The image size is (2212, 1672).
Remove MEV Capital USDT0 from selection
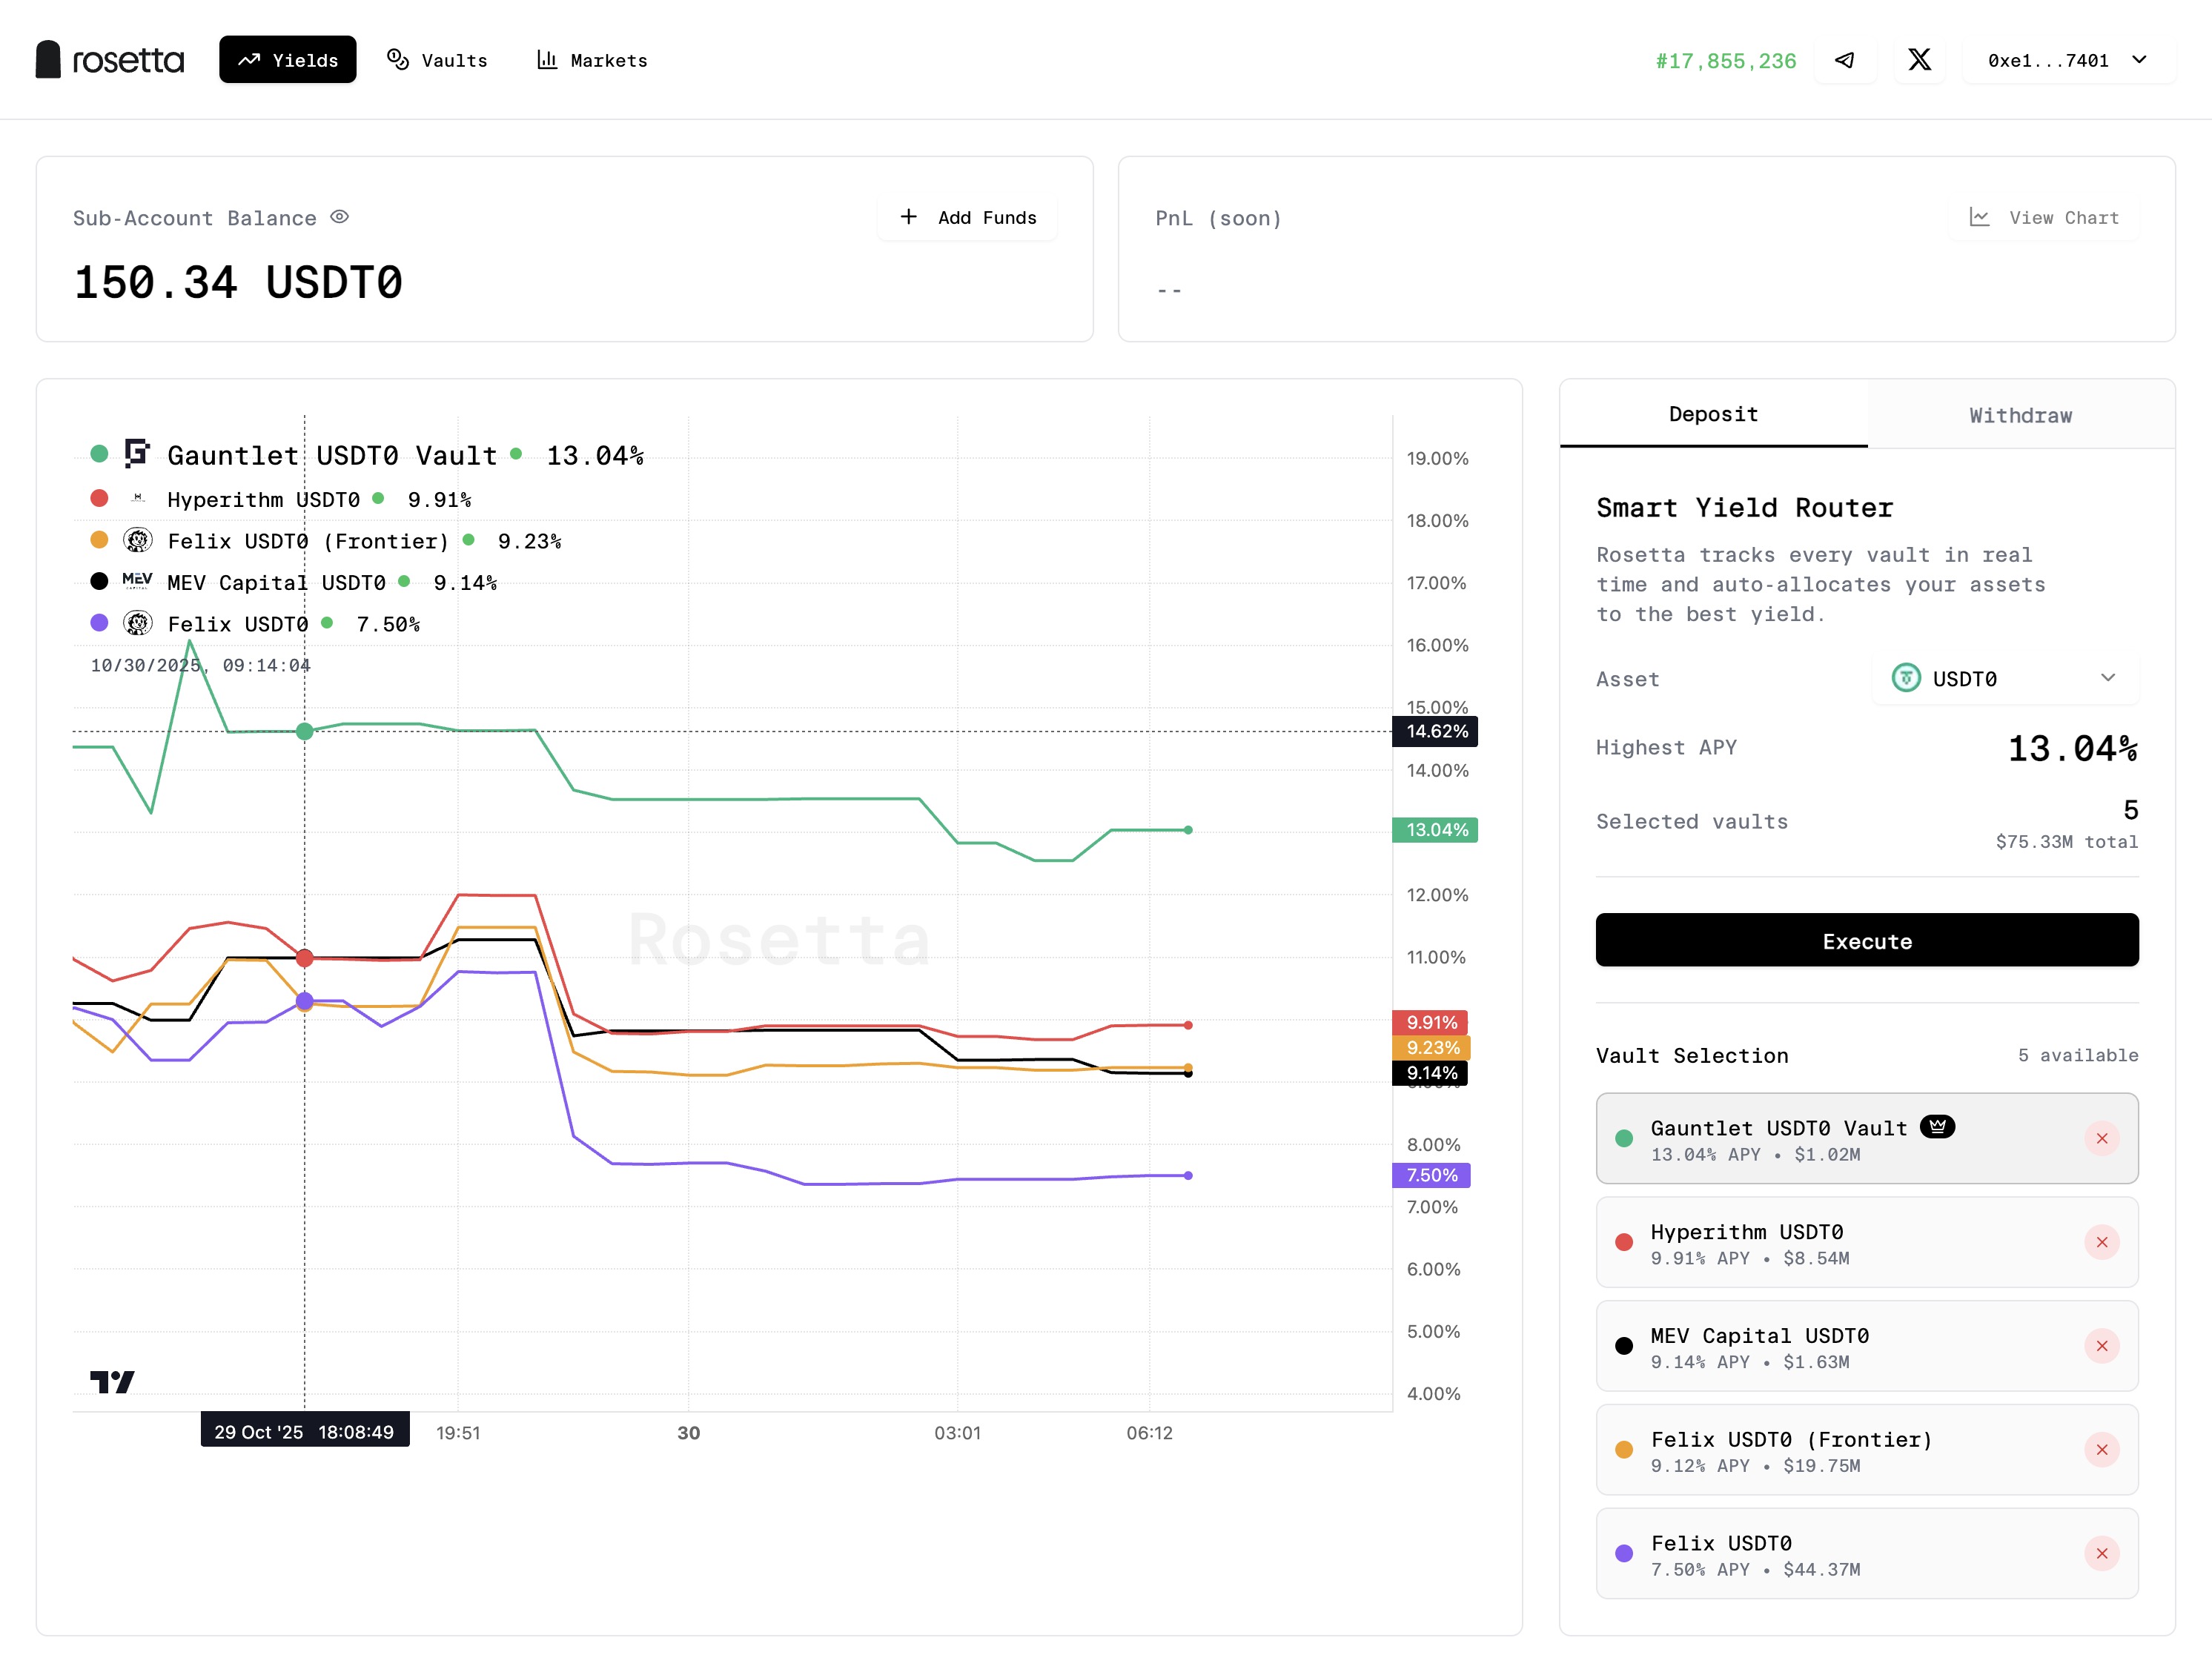(x=2102, y=1346)
